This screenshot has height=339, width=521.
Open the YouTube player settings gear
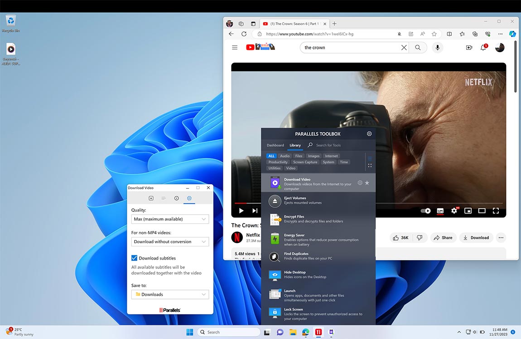tap(454, 211)
